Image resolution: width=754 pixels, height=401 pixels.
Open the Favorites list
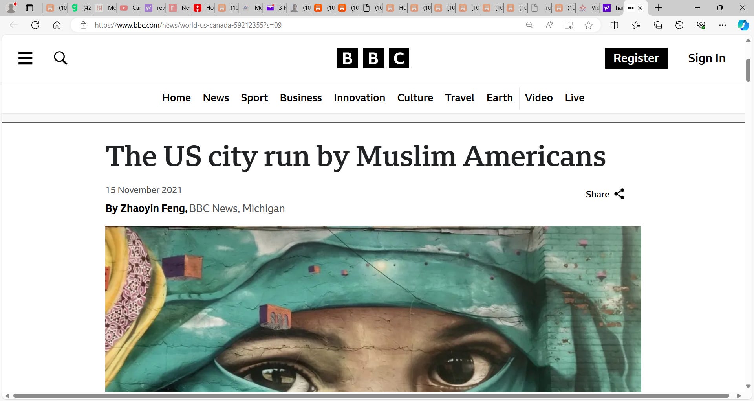pyautogui.click(x=636, y=25)
